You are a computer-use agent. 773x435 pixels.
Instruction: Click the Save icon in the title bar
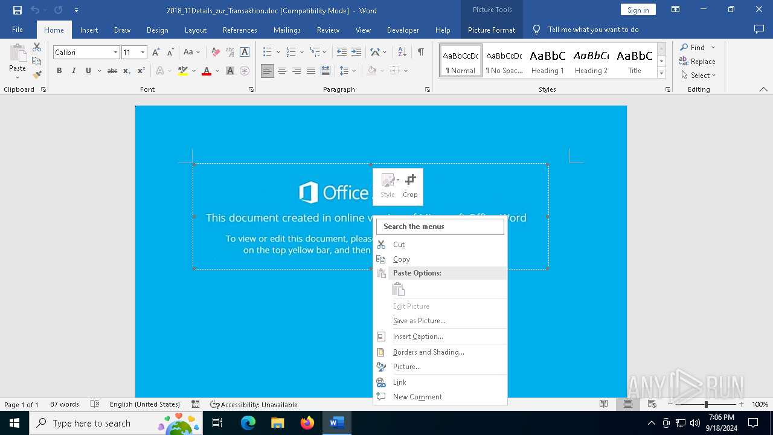click(18, 10)
